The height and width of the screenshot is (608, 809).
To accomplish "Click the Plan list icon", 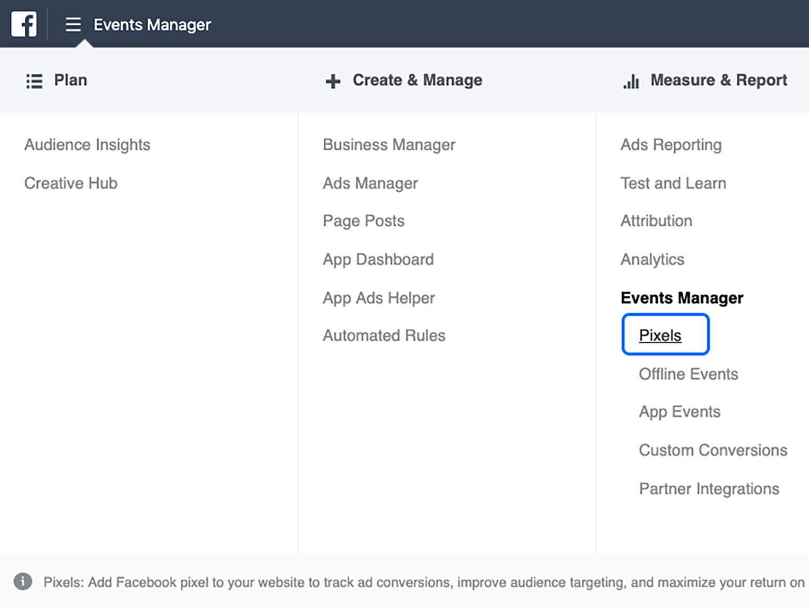I will (x=34, y=81).
